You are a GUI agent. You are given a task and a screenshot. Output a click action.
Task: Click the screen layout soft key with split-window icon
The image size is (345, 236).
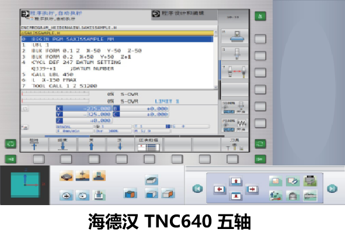tap(148, 145)
